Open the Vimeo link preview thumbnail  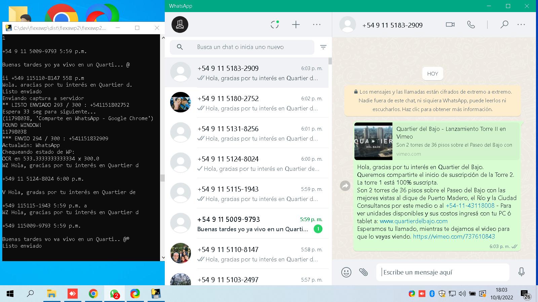373,141
